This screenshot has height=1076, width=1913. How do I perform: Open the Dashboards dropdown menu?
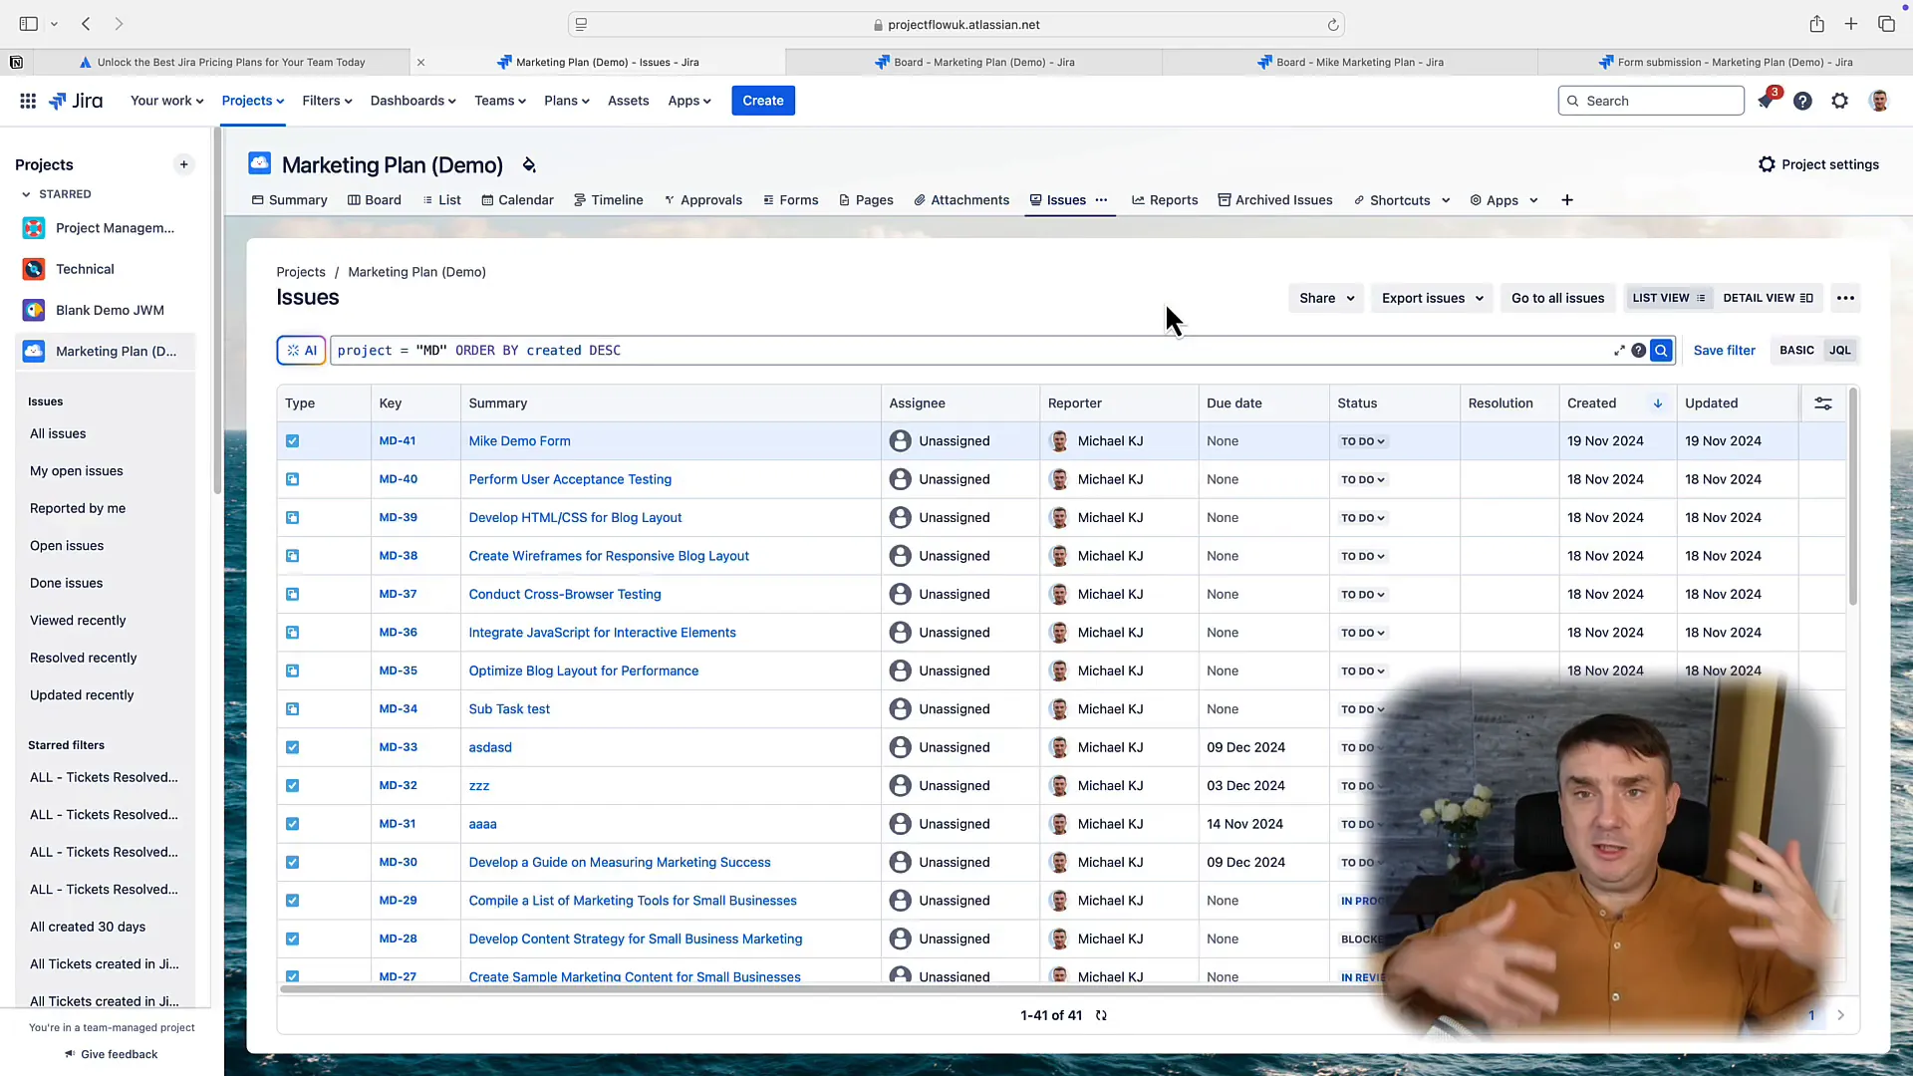pos(412,101)
